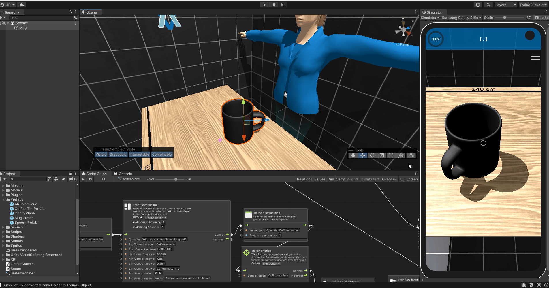Select the Rect transform tool
The image size is (549, 288).
(391, 155)
